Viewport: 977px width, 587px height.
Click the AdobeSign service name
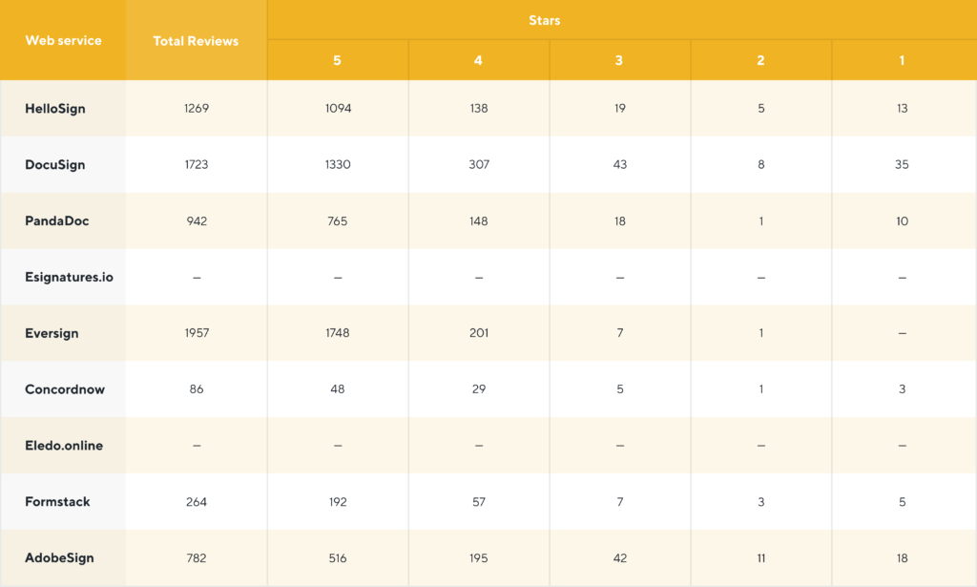click(x=59, y=558)
